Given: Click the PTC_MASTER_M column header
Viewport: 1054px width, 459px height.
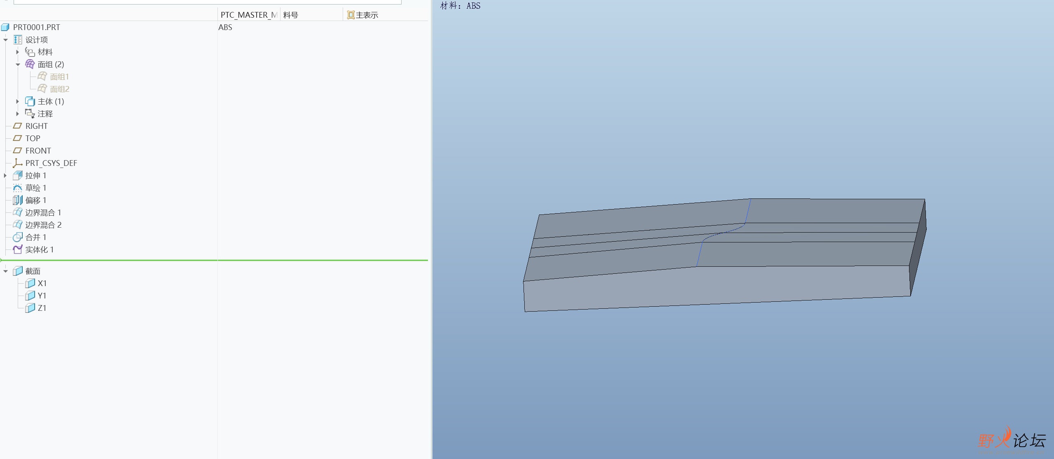Looking at the screenshot, I should 248,15.
